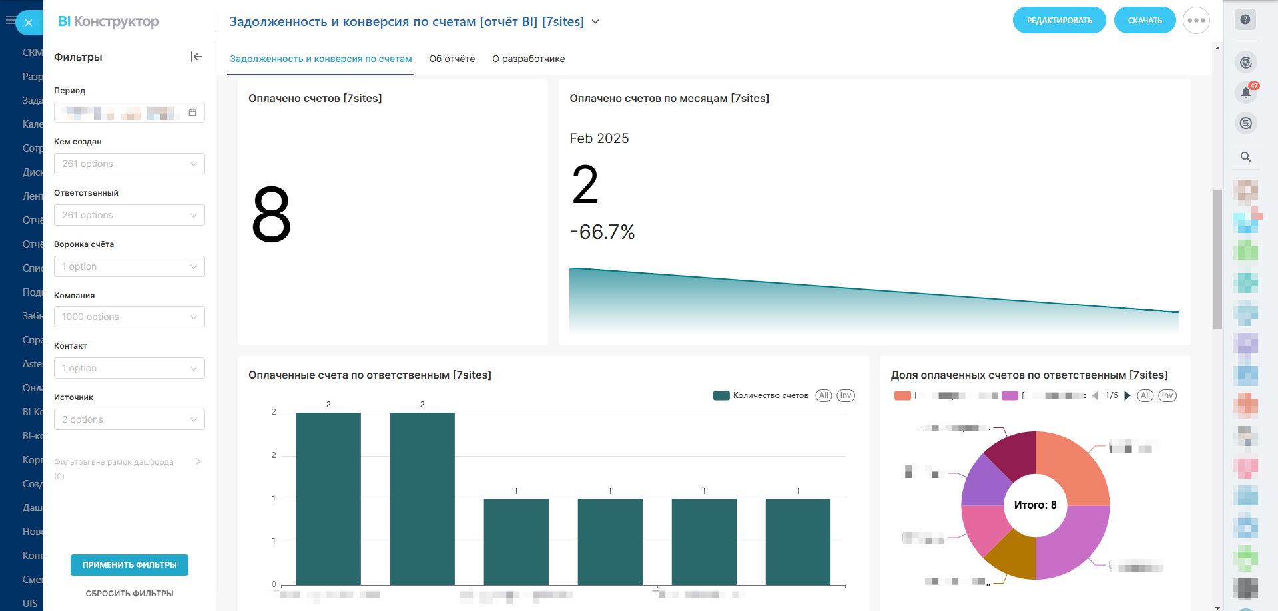Viewport: 1278px width, 611px height.
Task: Click the search magnifier in the right sidebar
Action: click(x=1246, y=157)
